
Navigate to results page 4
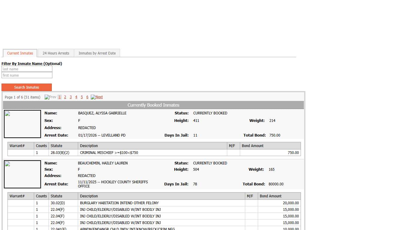click(76, 97)
